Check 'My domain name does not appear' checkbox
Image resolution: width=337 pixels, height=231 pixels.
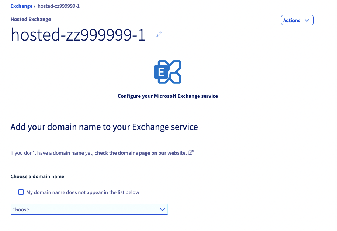[21, 192]
